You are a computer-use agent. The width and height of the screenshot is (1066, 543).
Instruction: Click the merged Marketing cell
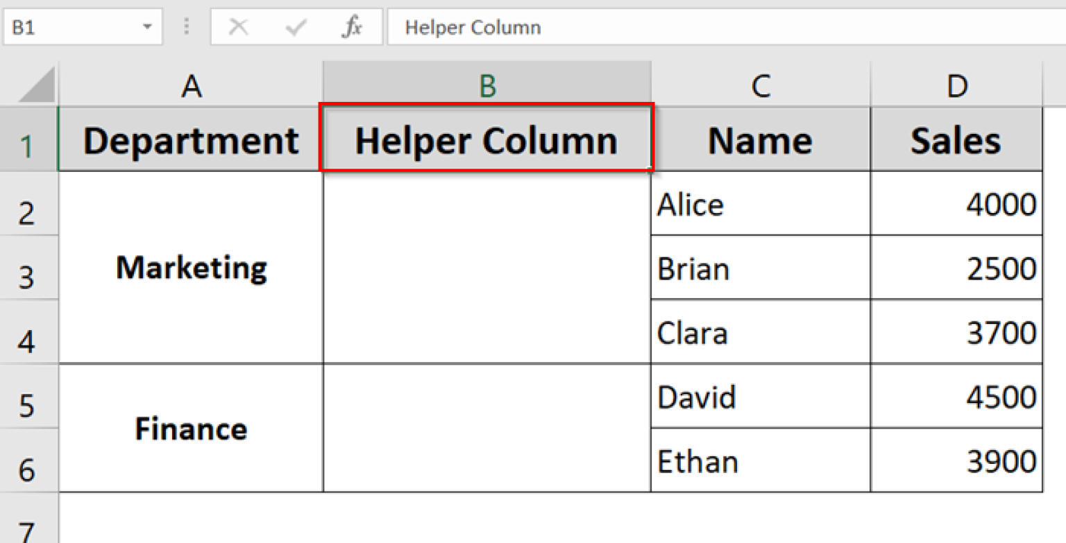tap(191, 268)
